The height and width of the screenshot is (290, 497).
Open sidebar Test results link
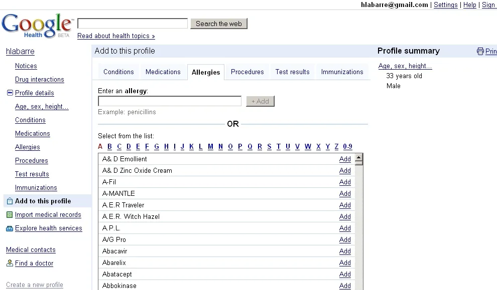pos(32,174)
